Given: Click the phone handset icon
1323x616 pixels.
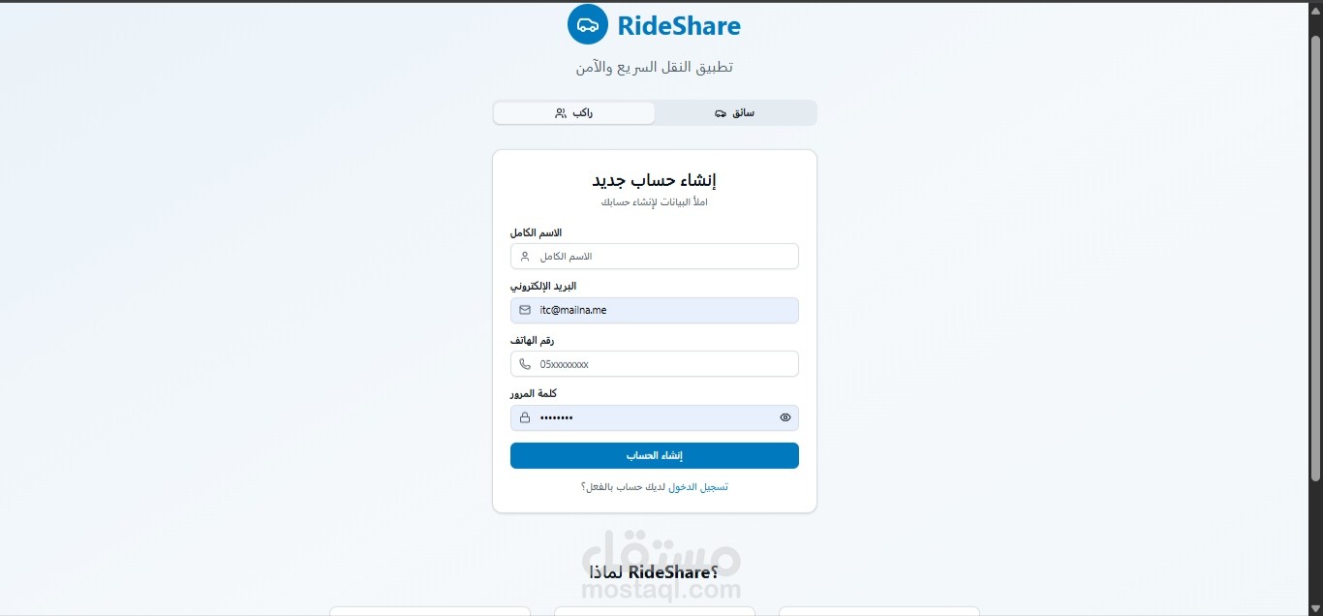Looking at the screenshot, I should click(525, 364).
